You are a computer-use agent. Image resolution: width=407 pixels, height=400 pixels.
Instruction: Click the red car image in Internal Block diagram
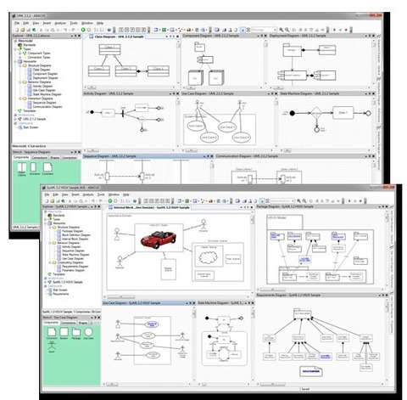pos(159,239)
